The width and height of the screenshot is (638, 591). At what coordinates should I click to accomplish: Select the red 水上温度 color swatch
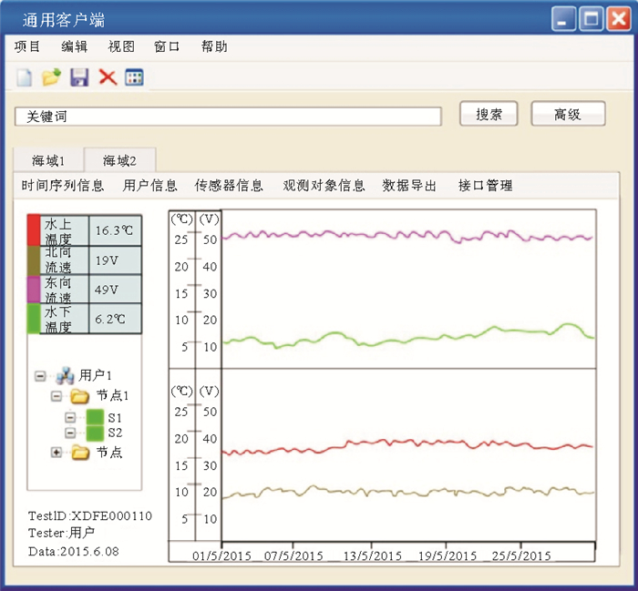pos(34,230)
